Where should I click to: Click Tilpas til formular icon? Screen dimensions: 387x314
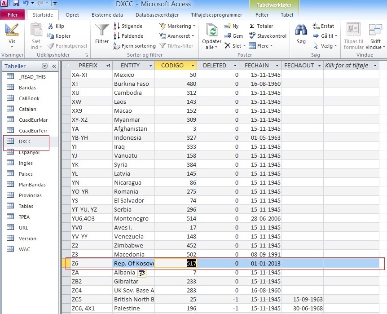[x=353, y=30]
